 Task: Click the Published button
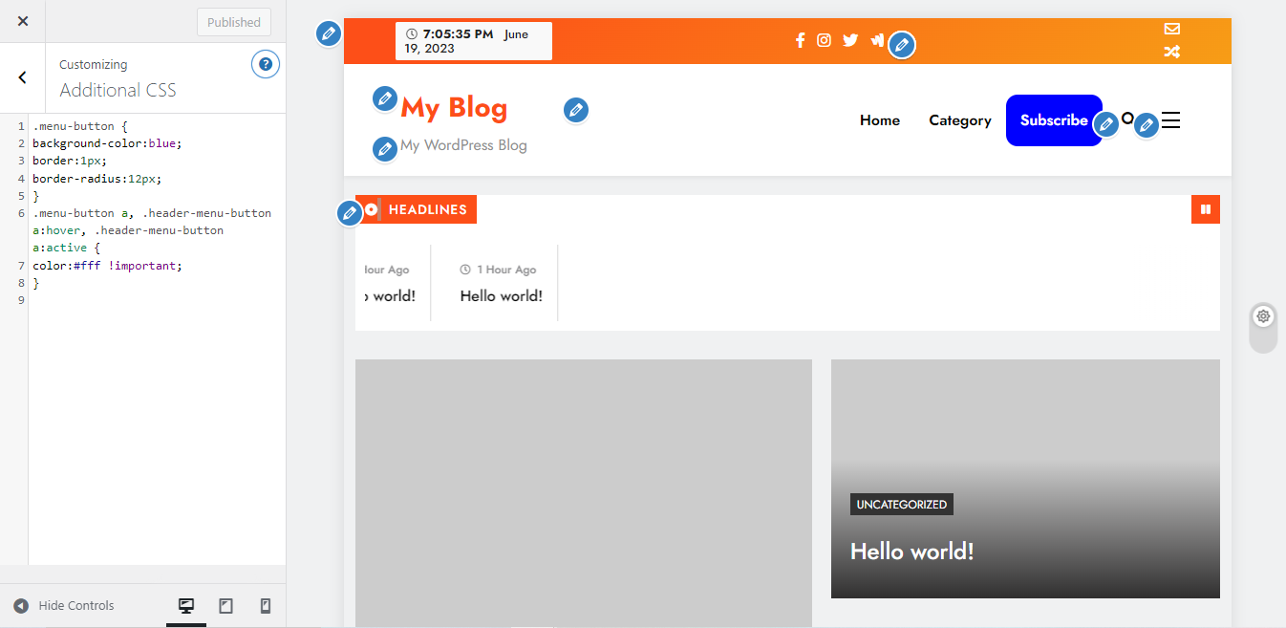click(234, 22)
